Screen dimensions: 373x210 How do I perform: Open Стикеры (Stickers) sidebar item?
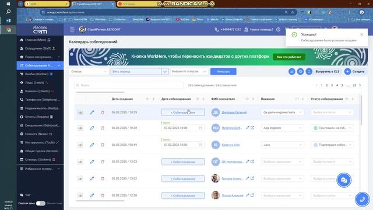[40, 159]
